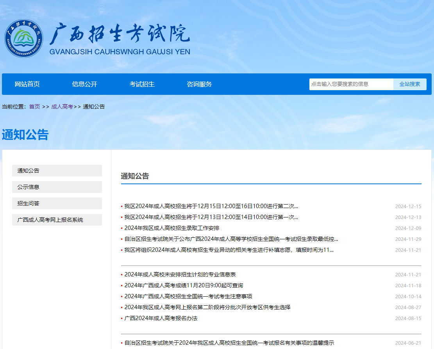Click the date 2024-06-21
Image resolution: width=434 pixels, height=349 pixels.
408,343
